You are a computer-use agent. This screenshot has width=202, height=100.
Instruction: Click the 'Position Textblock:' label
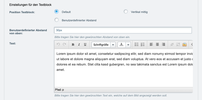click(x=22, y=12)
